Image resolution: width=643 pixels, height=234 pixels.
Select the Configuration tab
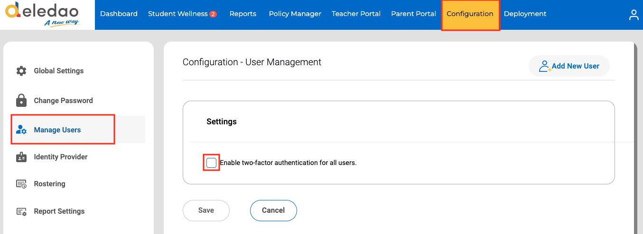470,15
